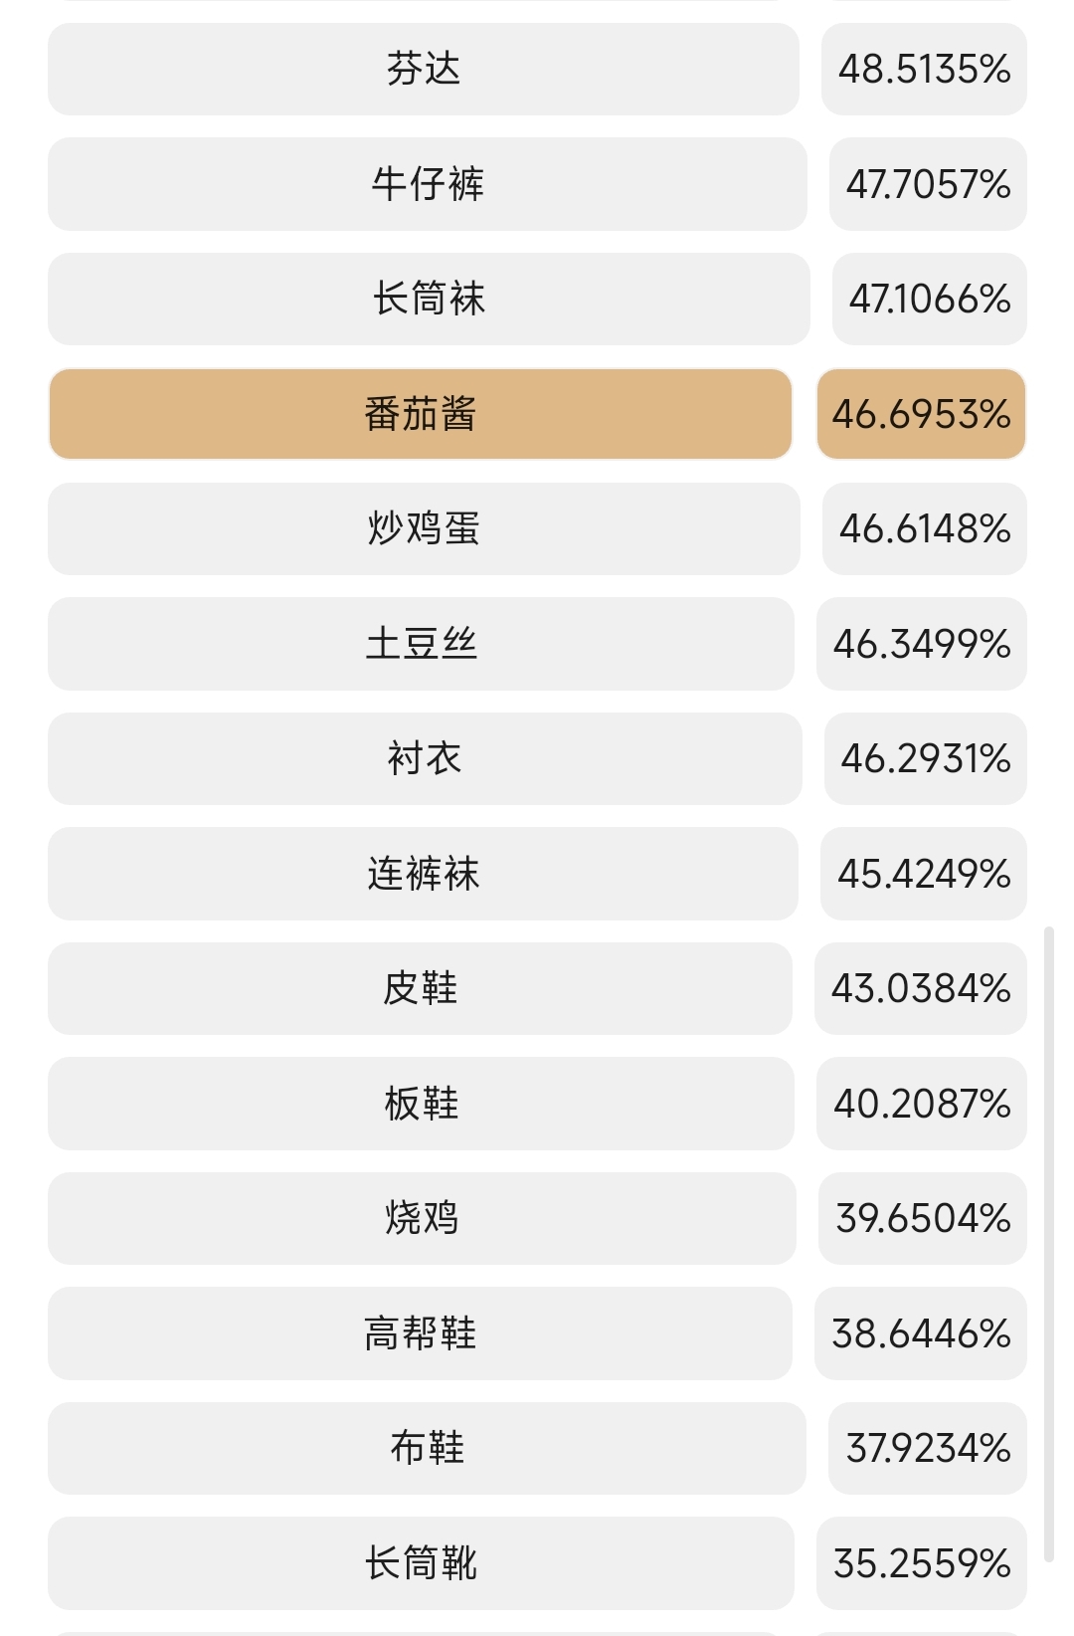The image size is (1074, 1636).
Task: Tap the 牛仔裤 entry
Action: [x=428, y=184]
